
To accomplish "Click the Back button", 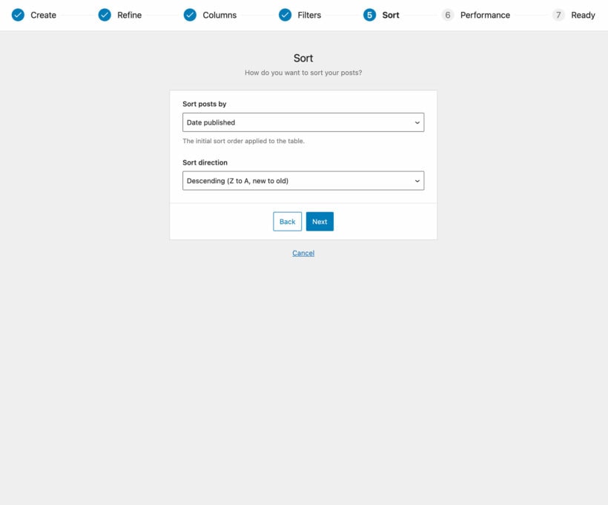I will [287, 221].
